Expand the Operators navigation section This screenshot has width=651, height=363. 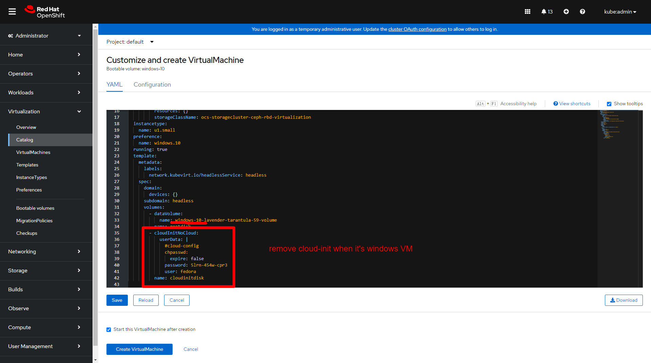point(46,73)
